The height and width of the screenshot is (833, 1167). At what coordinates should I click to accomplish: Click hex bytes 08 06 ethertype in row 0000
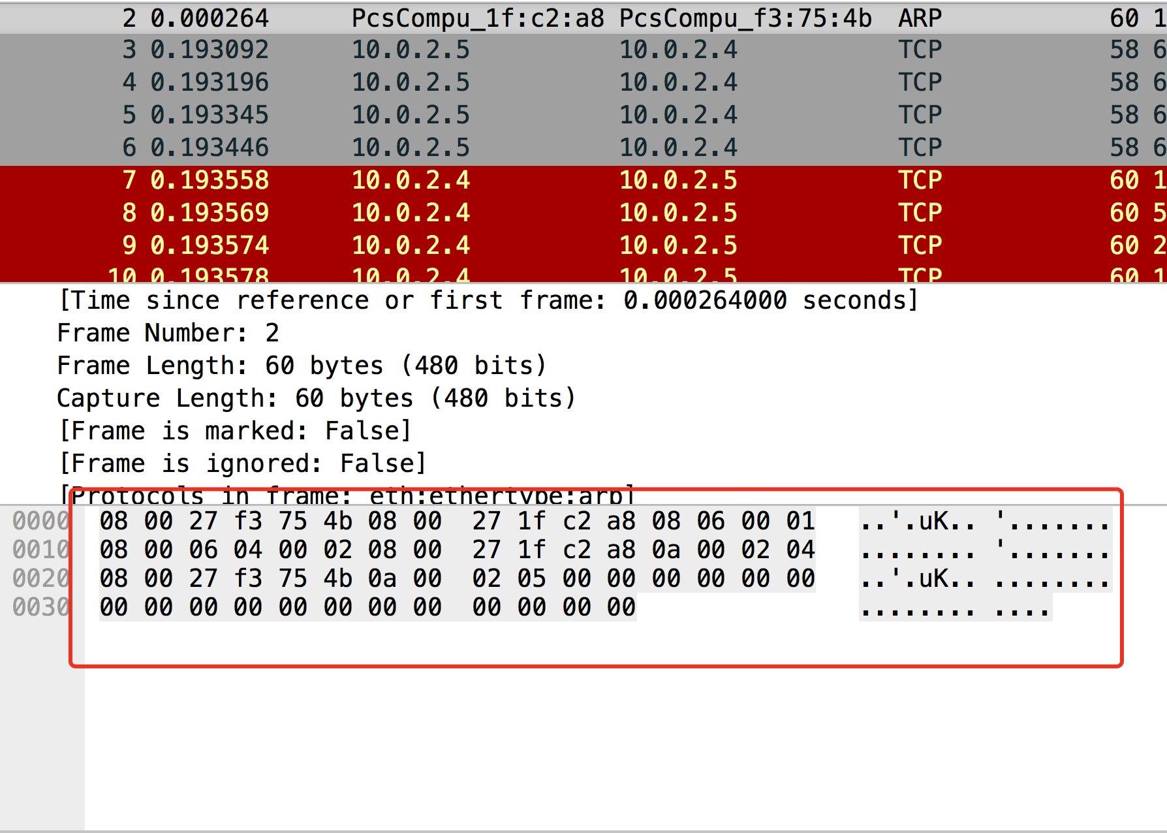(x=688, y=521)
